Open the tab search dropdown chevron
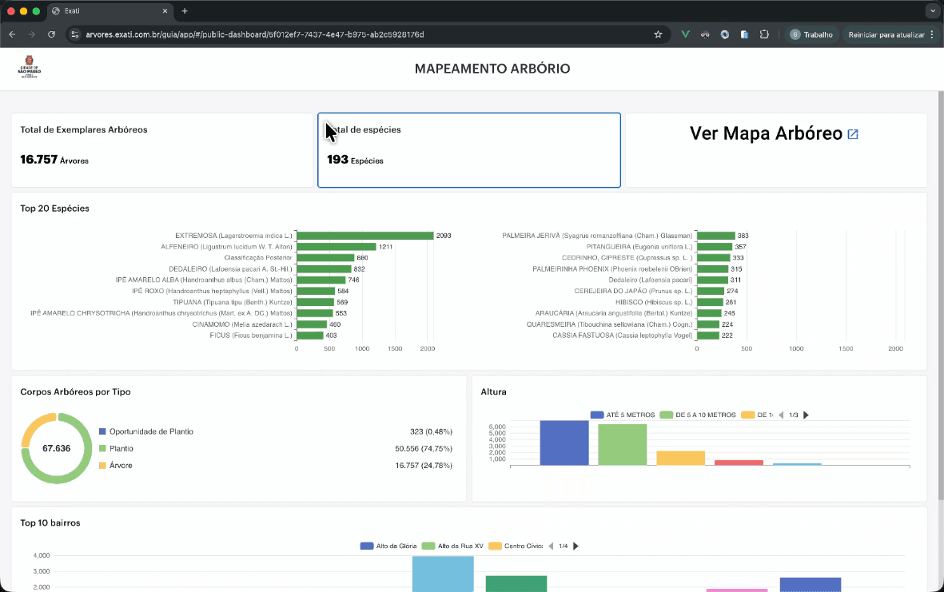 (x=933, y=11)
